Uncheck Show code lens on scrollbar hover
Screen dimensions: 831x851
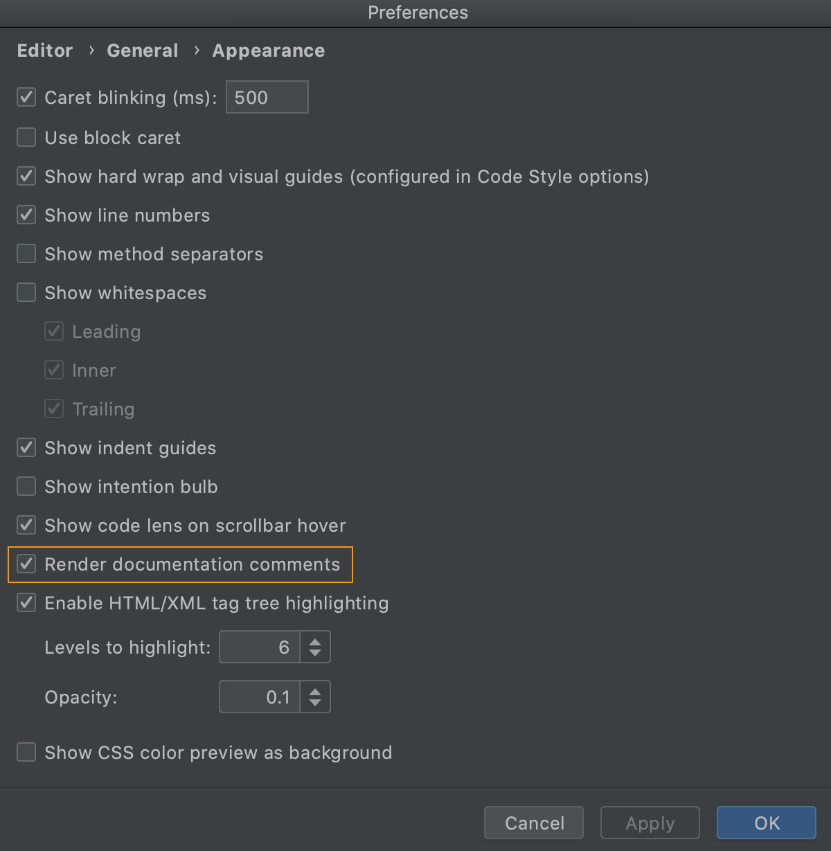pos(26,525)
